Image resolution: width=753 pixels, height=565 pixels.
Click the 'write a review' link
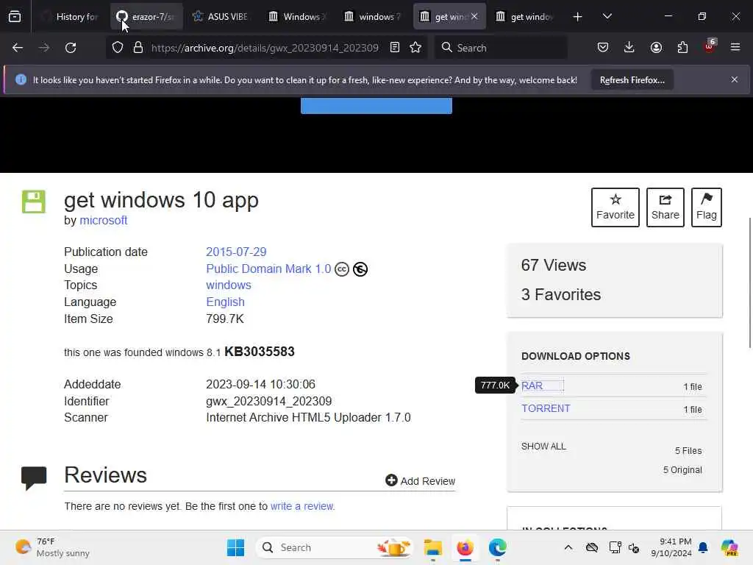click(x=302, y=506)
